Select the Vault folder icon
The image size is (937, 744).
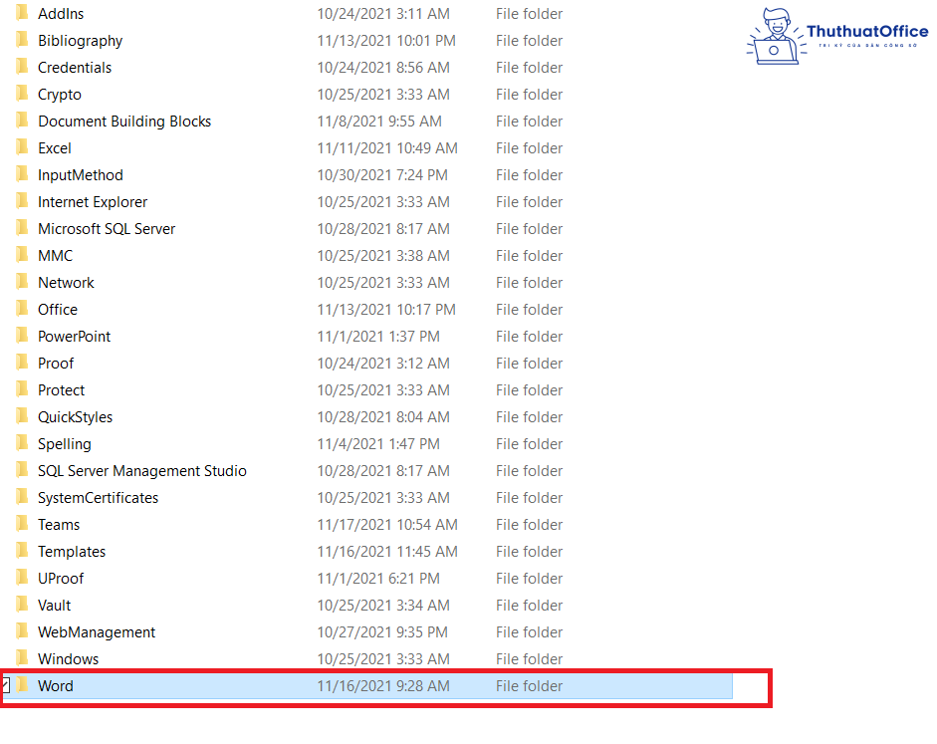[x=22, y=605]
